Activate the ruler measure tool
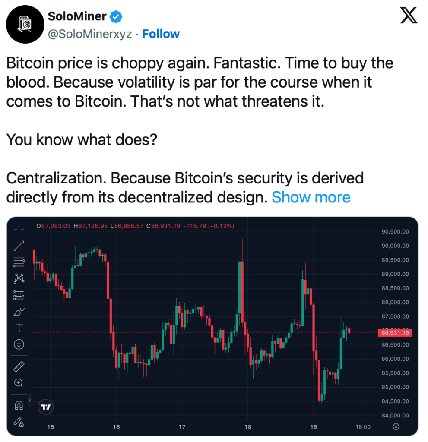 pyautogui.click(x=19, y=366)
